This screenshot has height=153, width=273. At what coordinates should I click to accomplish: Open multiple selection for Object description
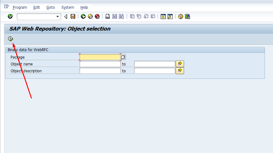(180, 71)
